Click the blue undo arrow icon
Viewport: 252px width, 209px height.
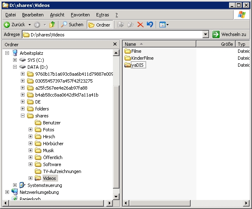pyautogui.click(x=150, y=25)
